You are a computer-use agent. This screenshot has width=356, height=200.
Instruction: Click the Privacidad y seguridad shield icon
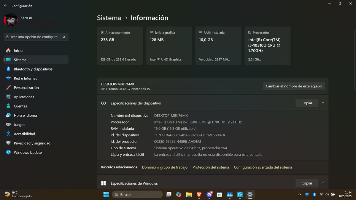click(x=8, y=143)
